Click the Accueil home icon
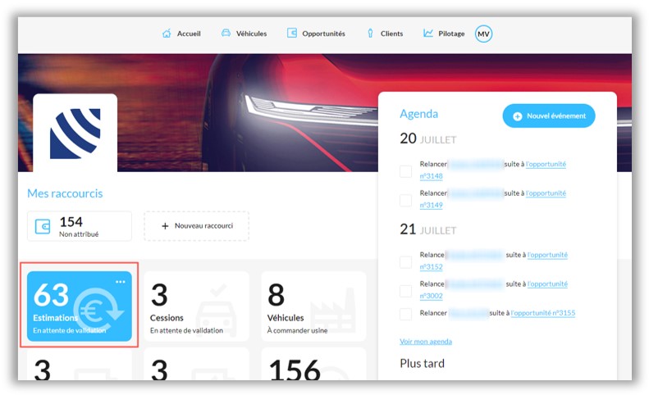The height and width of the screenshot is (395, 649). pos(167,34)
